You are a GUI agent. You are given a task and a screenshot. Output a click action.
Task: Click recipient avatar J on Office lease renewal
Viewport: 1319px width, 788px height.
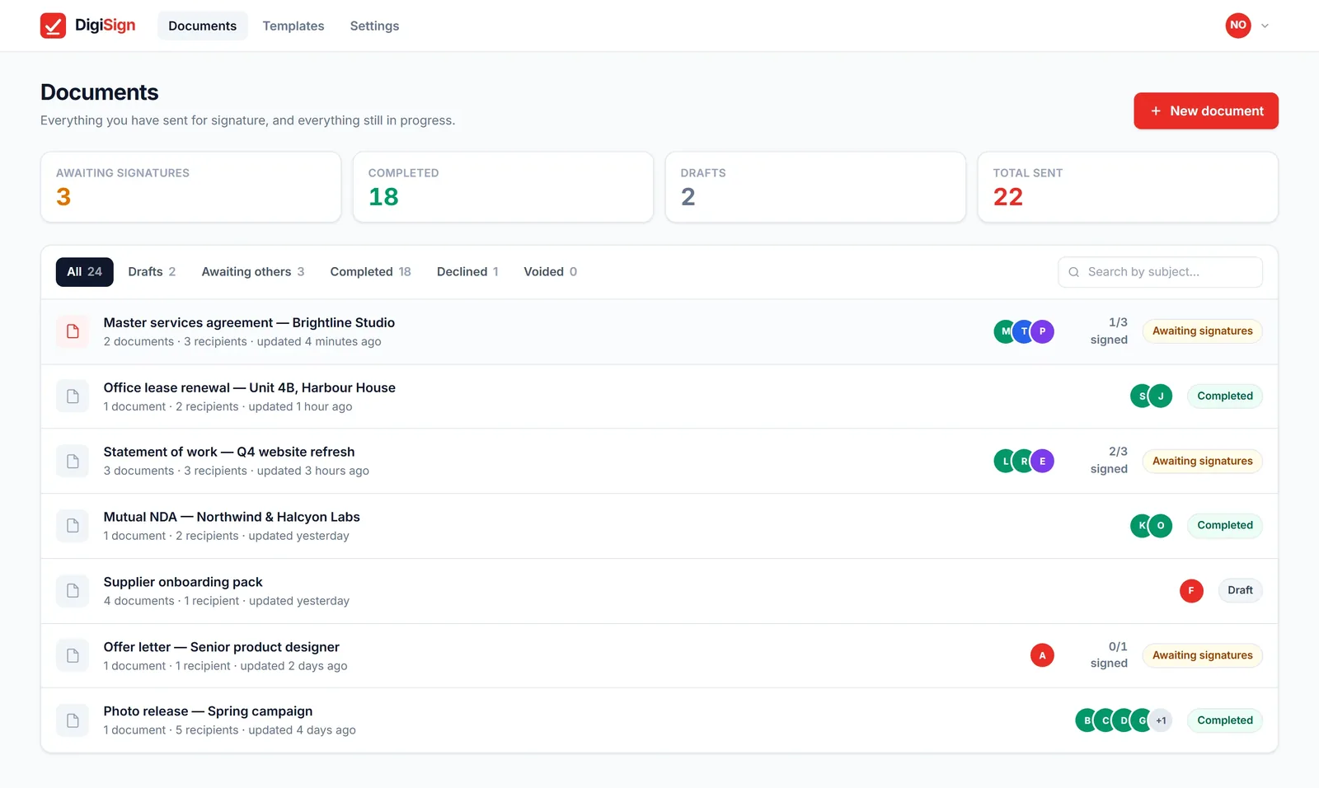coord(1161,396)
